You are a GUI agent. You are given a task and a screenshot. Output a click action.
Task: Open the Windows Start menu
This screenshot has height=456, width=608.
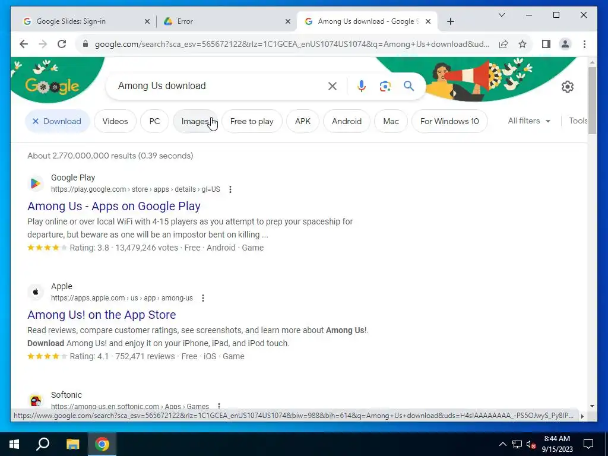point(14,444)
